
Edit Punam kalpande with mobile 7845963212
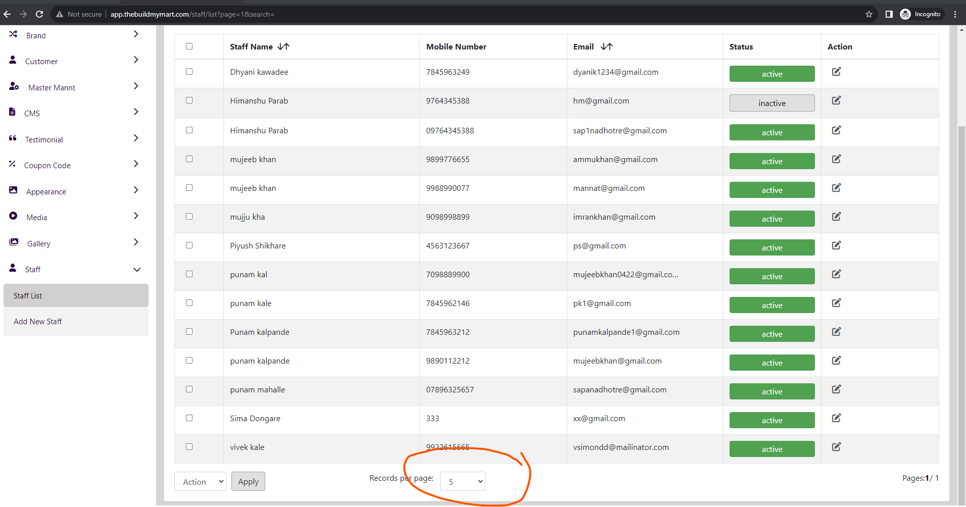click(x=836, y=332)
